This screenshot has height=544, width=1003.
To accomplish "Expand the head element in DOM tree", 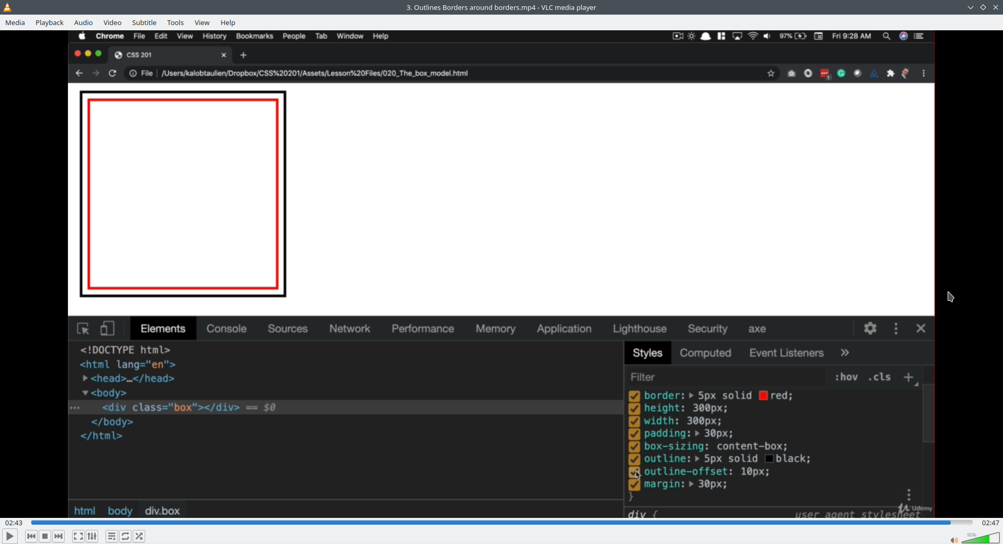I will (85, 379).
